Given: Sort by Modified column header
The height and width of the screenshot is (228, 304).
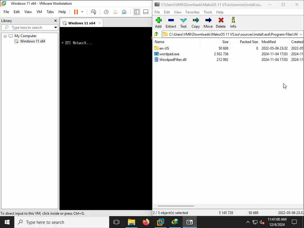Looking at the screenshot, I should pyautogui.click(x=274, y=42).
